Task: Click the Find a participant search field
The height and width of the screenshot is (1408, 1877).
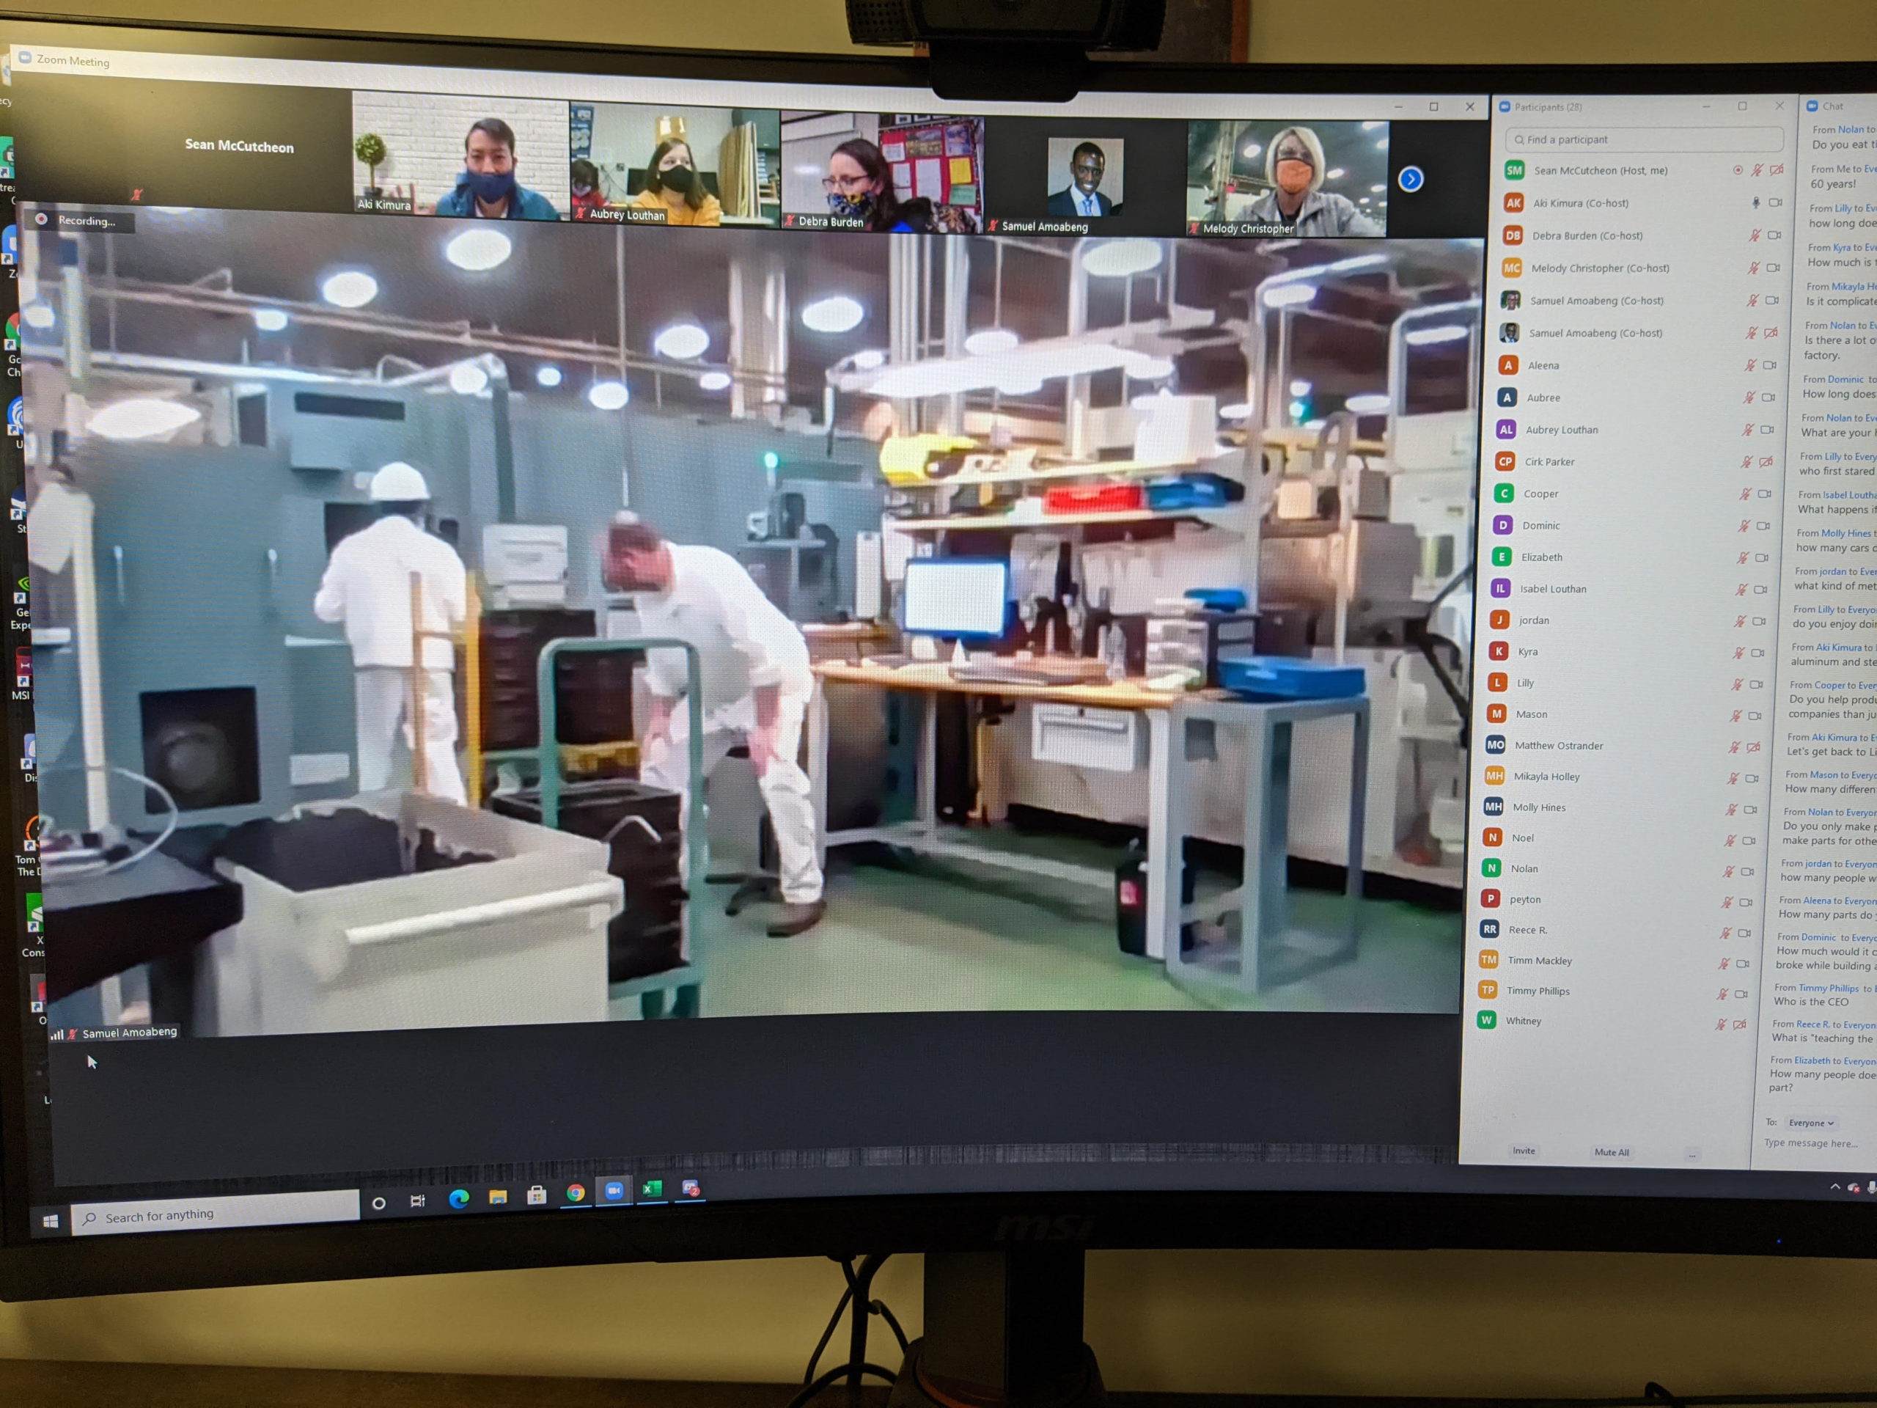Action: point(1644,139)
